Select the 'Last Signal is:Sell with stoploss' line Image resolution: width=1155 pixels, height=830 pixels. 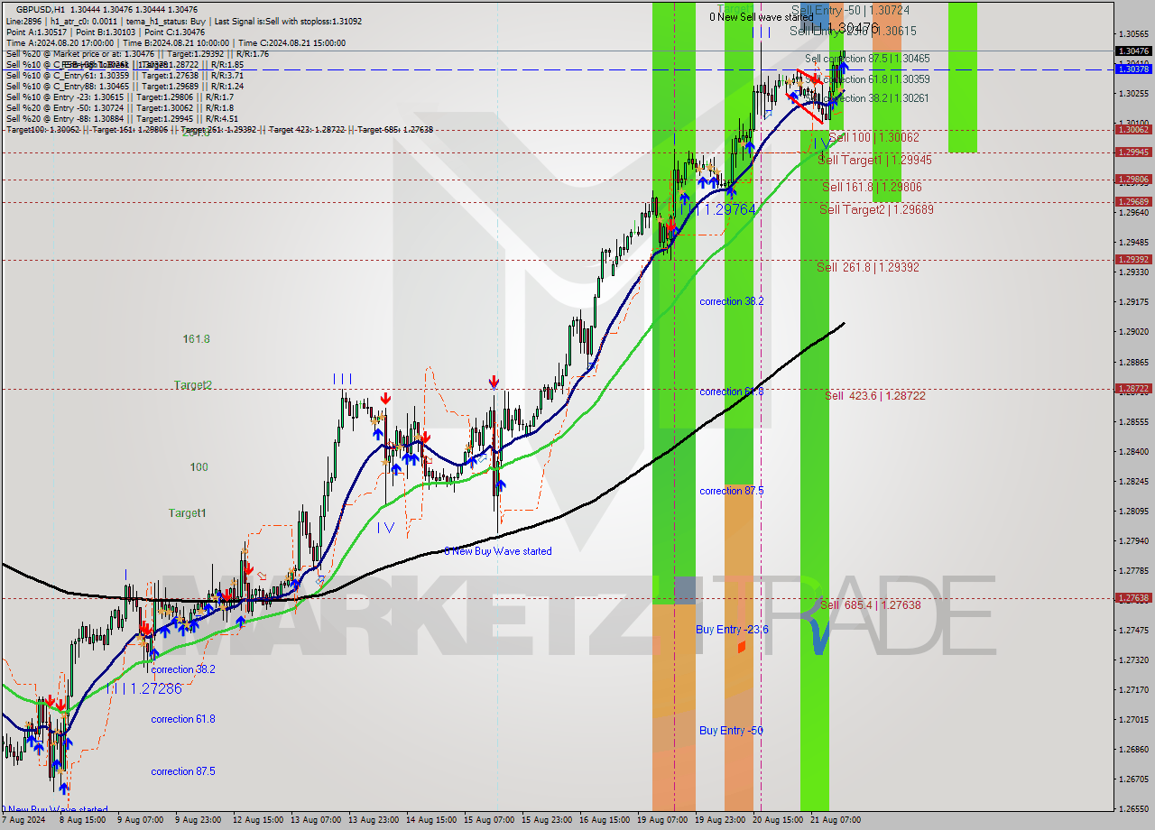pyautogui.click(x=288, y=20)
